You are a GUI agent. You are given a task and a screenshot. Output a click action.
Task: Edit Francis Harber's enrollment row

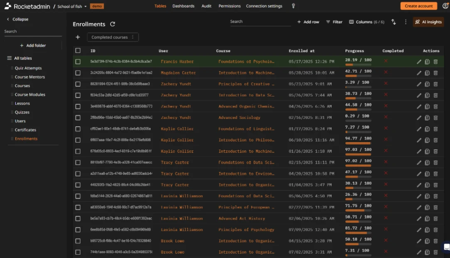click(419, 61)
